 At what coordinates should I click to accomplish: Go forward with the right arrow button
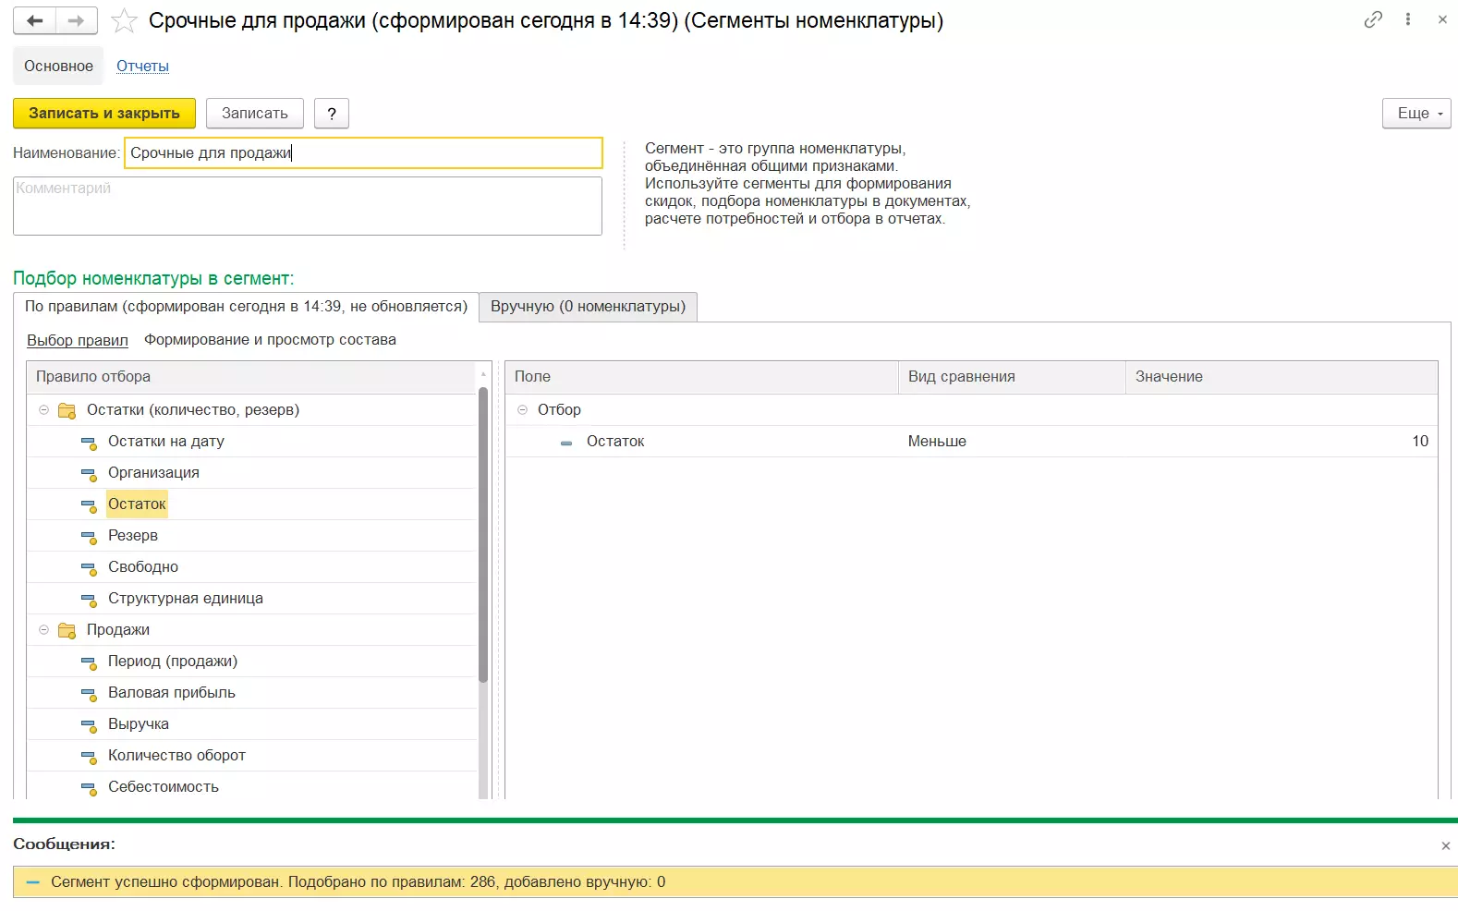point(77,20)
